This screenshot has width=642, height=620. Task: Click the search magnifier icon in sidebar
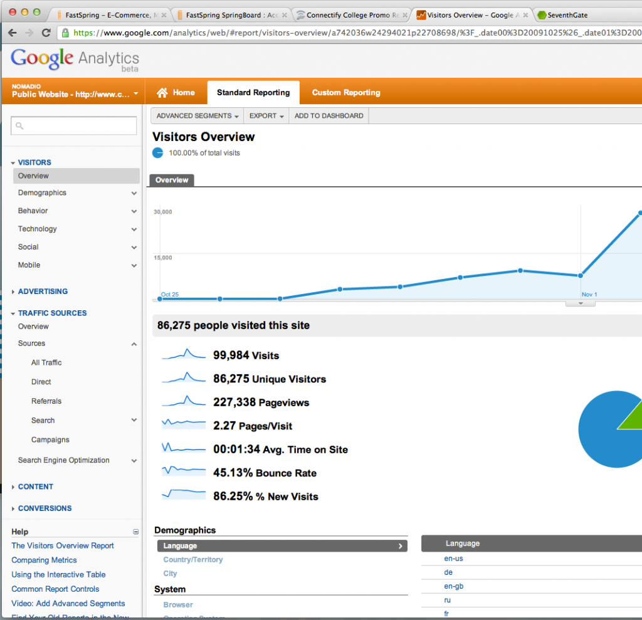[19, 126]
